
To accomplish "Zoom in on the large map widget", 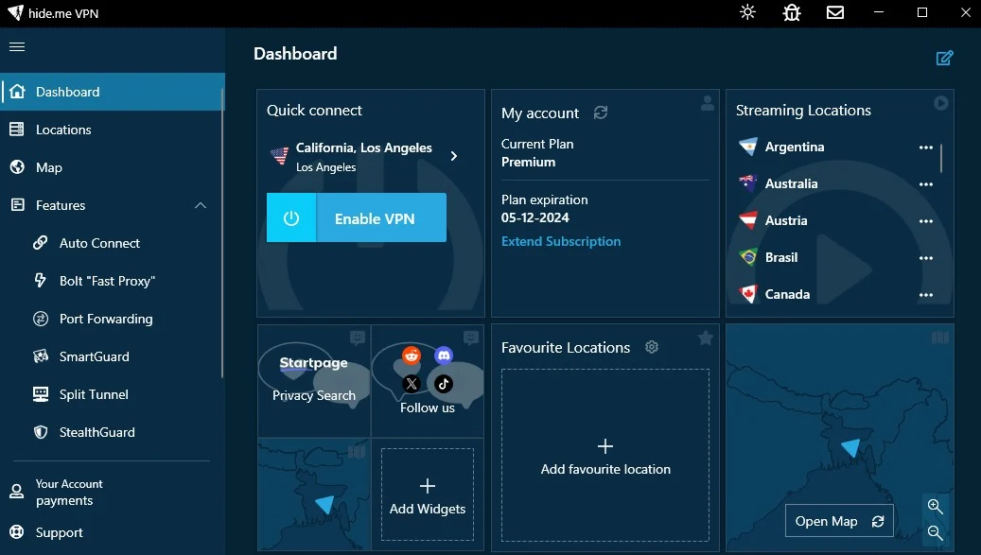I will tap(936, 506).
